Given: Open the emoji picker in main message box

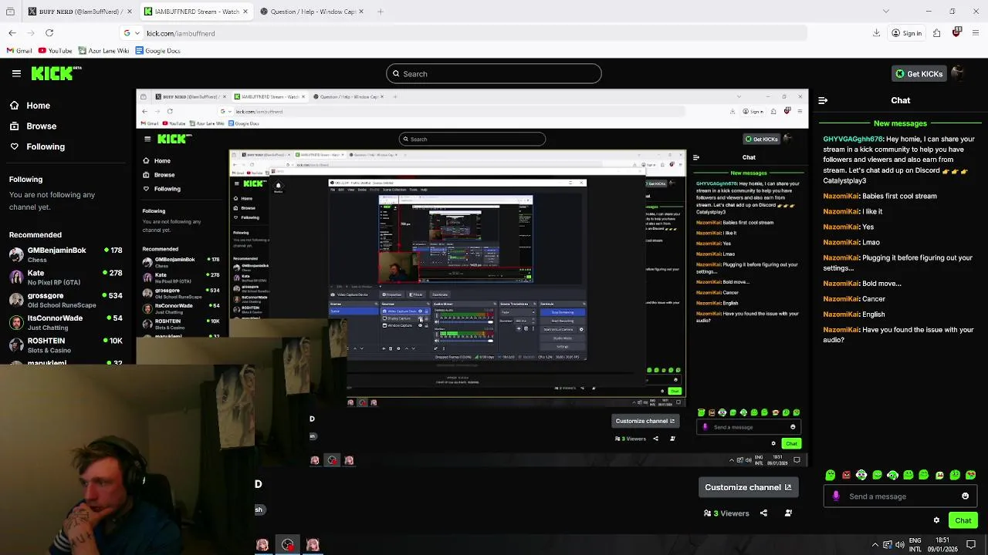Looking at the screenshot, I should 965,496.
